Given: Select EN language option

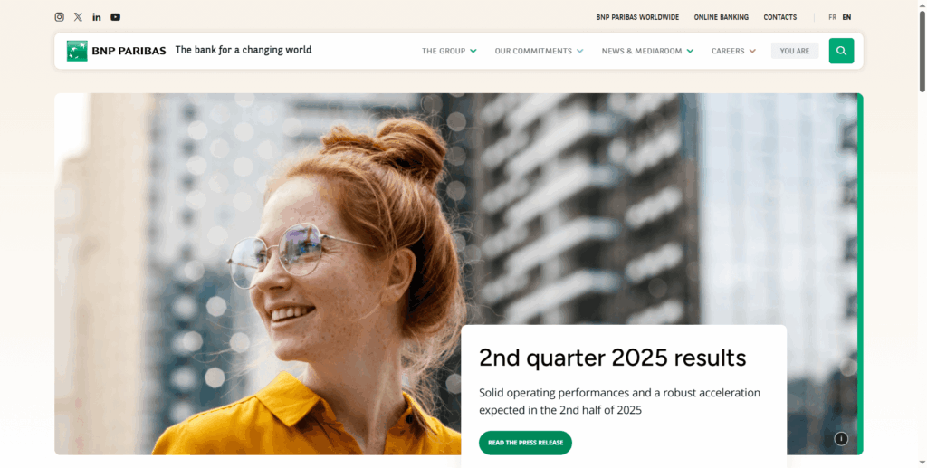Looking at the screenshot, I should coord(846,18).
